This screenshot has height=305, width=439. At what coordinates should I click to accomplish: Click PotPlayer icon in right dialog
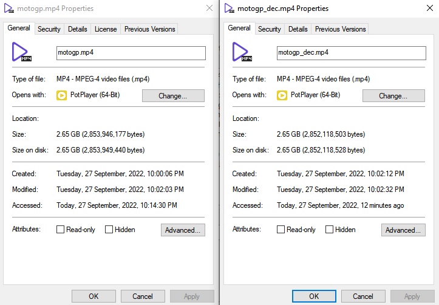tap(282, 95)
